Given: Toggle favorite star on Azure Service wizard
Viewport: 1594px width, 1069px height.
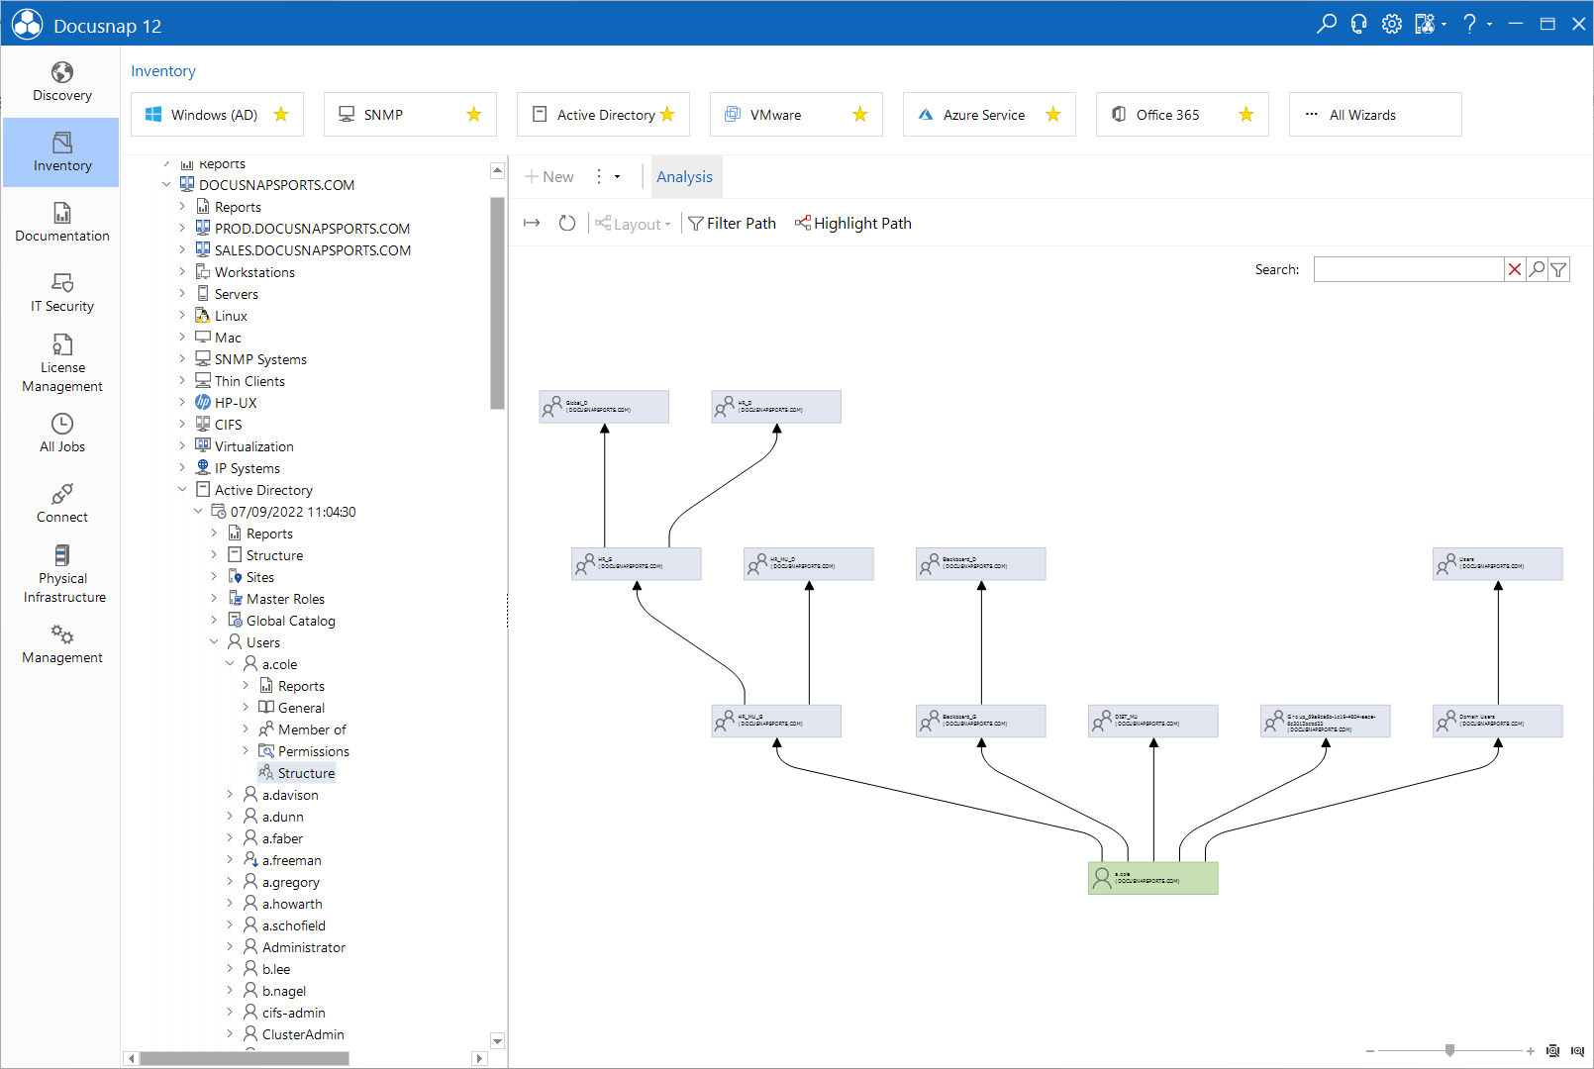Looking at the screenshot, I should pos(1053,114).
